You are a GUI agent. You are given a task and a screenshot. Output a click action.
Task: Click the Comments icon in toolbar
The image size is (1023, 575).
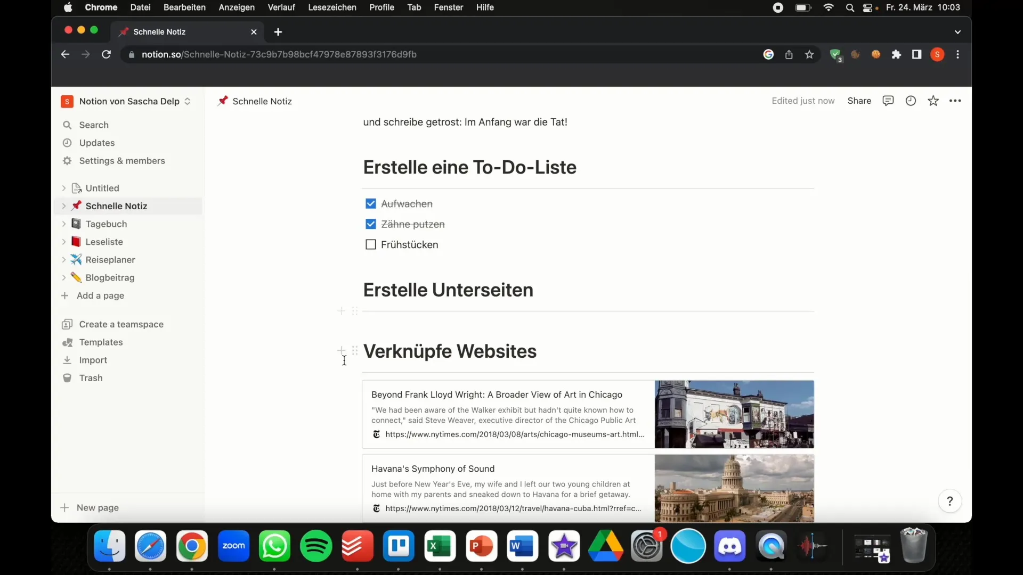[888, 101]
